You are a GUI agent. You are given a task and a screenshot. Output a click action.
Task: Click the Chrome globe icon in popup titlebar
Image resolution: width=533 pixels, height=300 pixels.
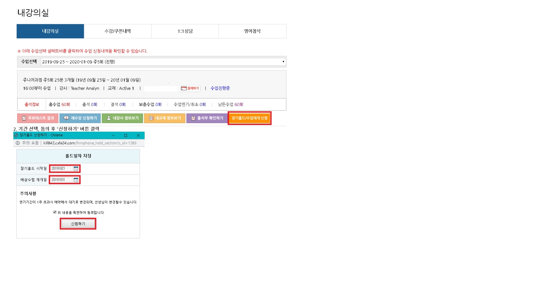pyautogui.click(x=16, y=135)
